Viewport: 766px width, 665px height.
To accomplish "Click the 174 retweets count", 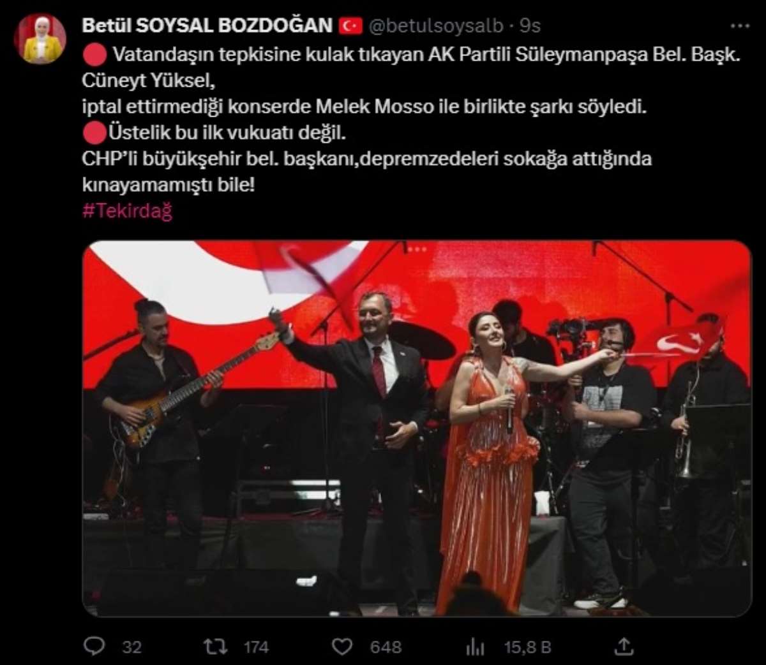I will [x=256, y=647].
